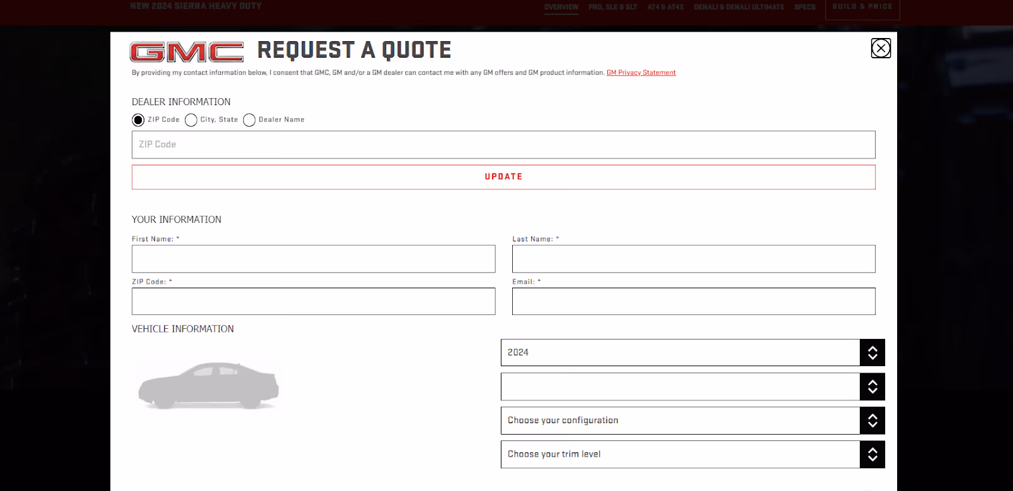Image resolution: width=1013 pixels, height=491 pixels.
Task: Close the Request a Quote dialog
Action: click(x=881, y=48)
